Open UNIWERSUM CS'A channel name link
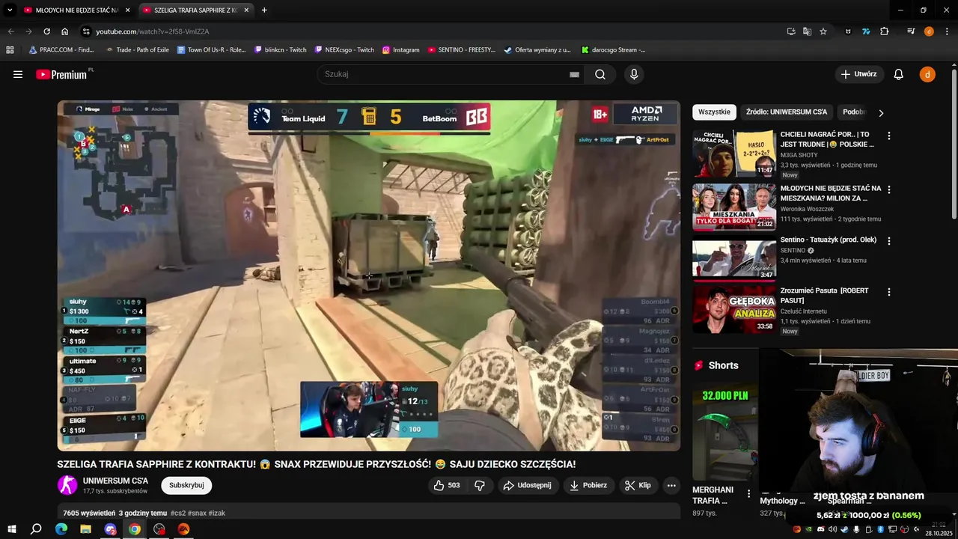Viewport: 958px width, 539px height. coord(115,481)
